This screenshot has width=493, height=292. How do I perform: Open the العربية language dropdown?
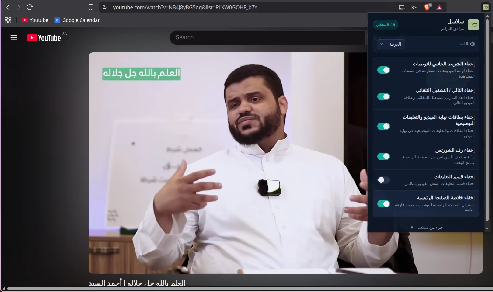(391, 44)
